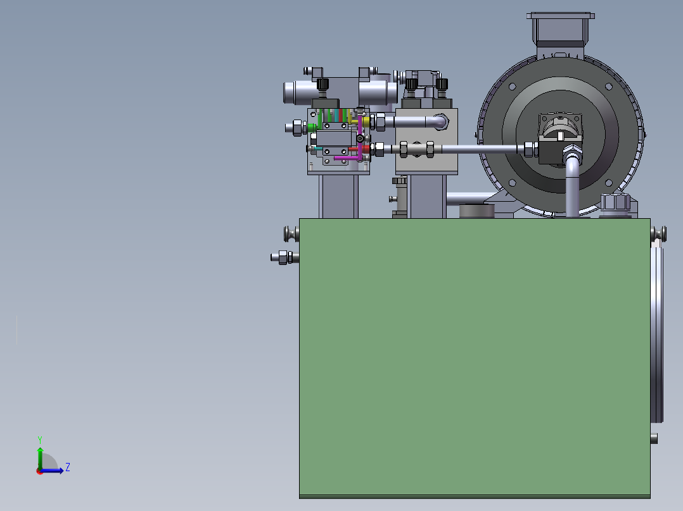The height and width of the screenshot is (511, 683).
Task: Select the rightmost black knob above the manifold
Action: [442, 84]
